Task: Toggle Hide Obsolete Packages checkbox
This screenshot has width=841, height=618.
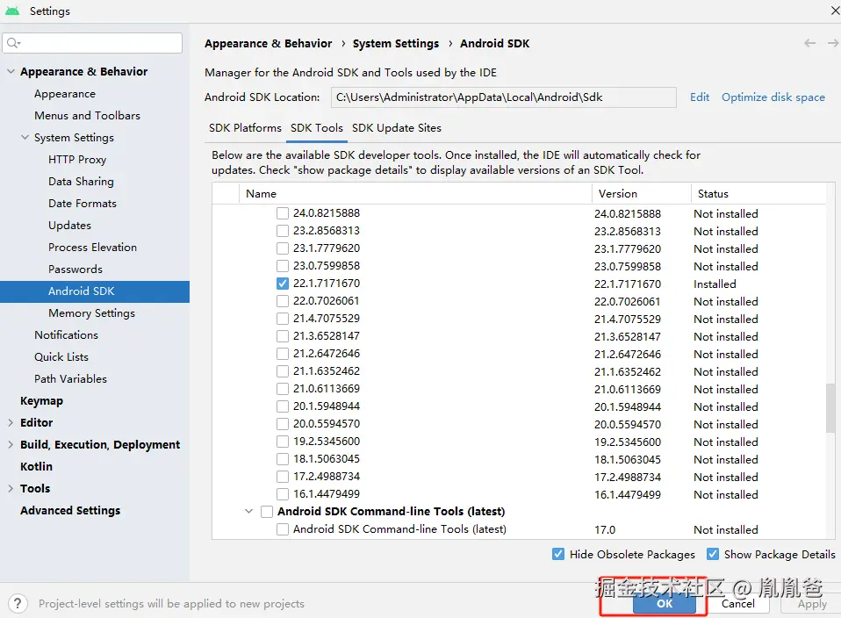Action: [558, 554]
